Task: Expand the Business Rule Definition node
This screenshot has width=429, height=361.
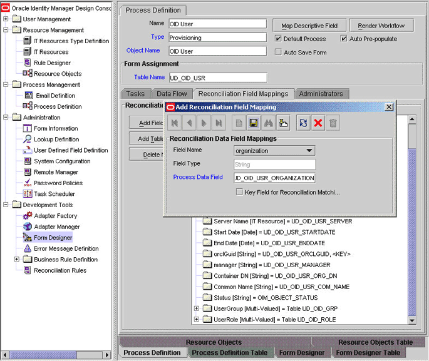Action: 17,259
